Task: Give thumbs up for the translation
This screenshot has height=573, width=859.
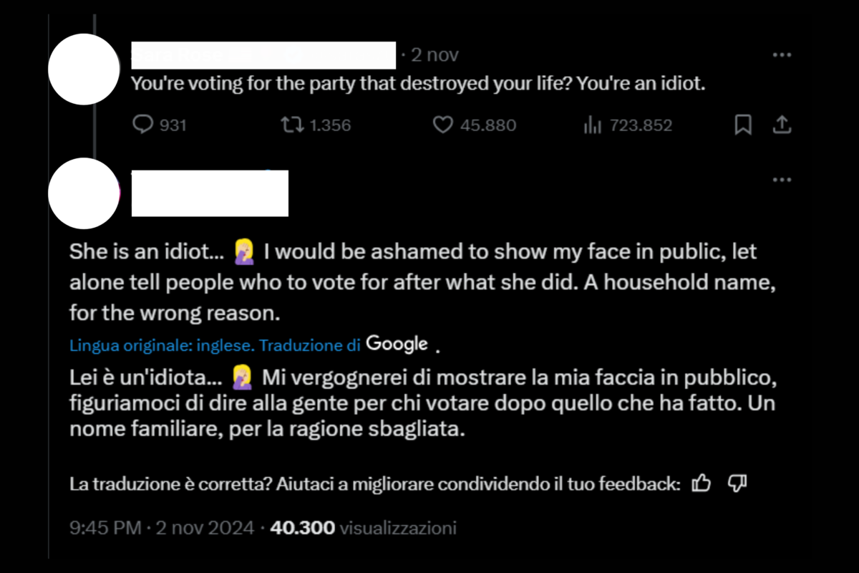Action: pos(701,484)
